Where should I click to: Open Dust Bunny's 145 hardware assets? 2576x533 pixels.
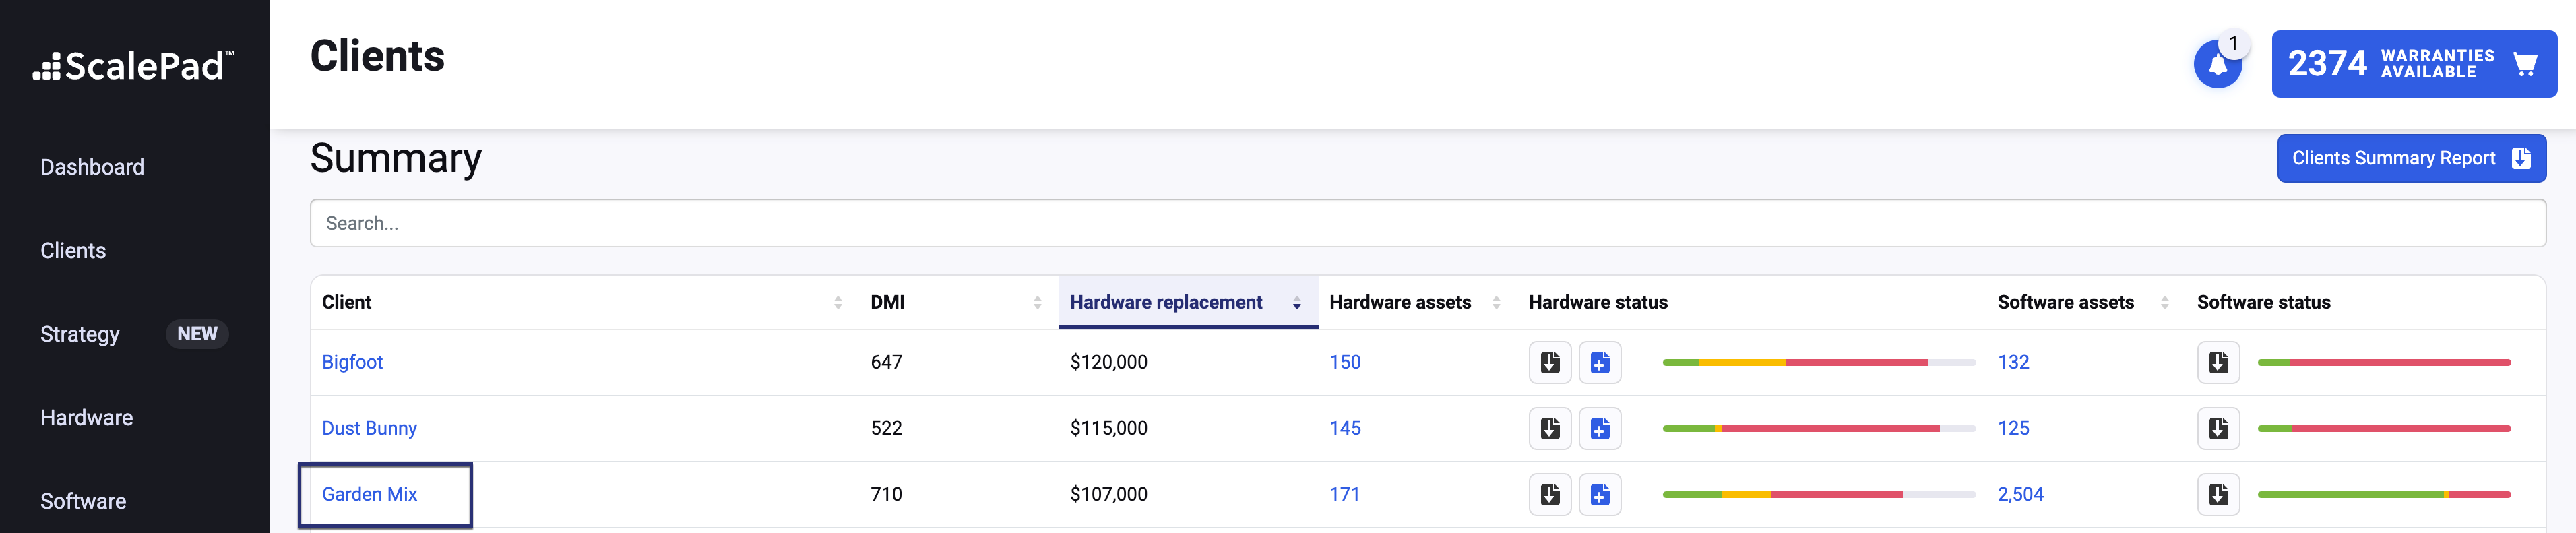point(1344,428)
